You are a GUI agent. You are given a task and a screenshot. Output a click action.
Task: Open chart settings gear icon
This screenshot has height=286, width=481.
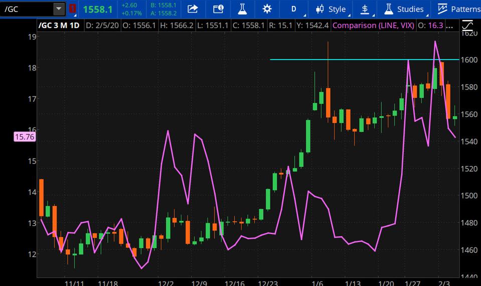point(267,9)
